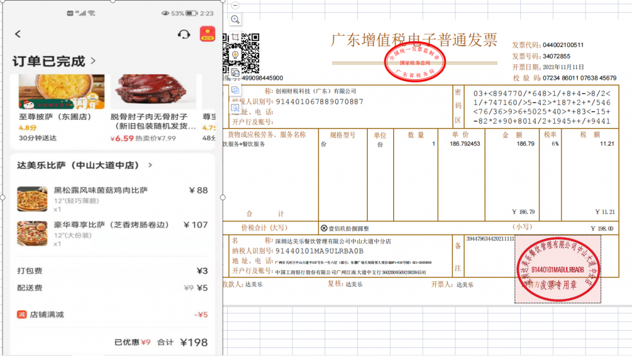Tap the 店铺满减 discount row

[x=111, y=315]
